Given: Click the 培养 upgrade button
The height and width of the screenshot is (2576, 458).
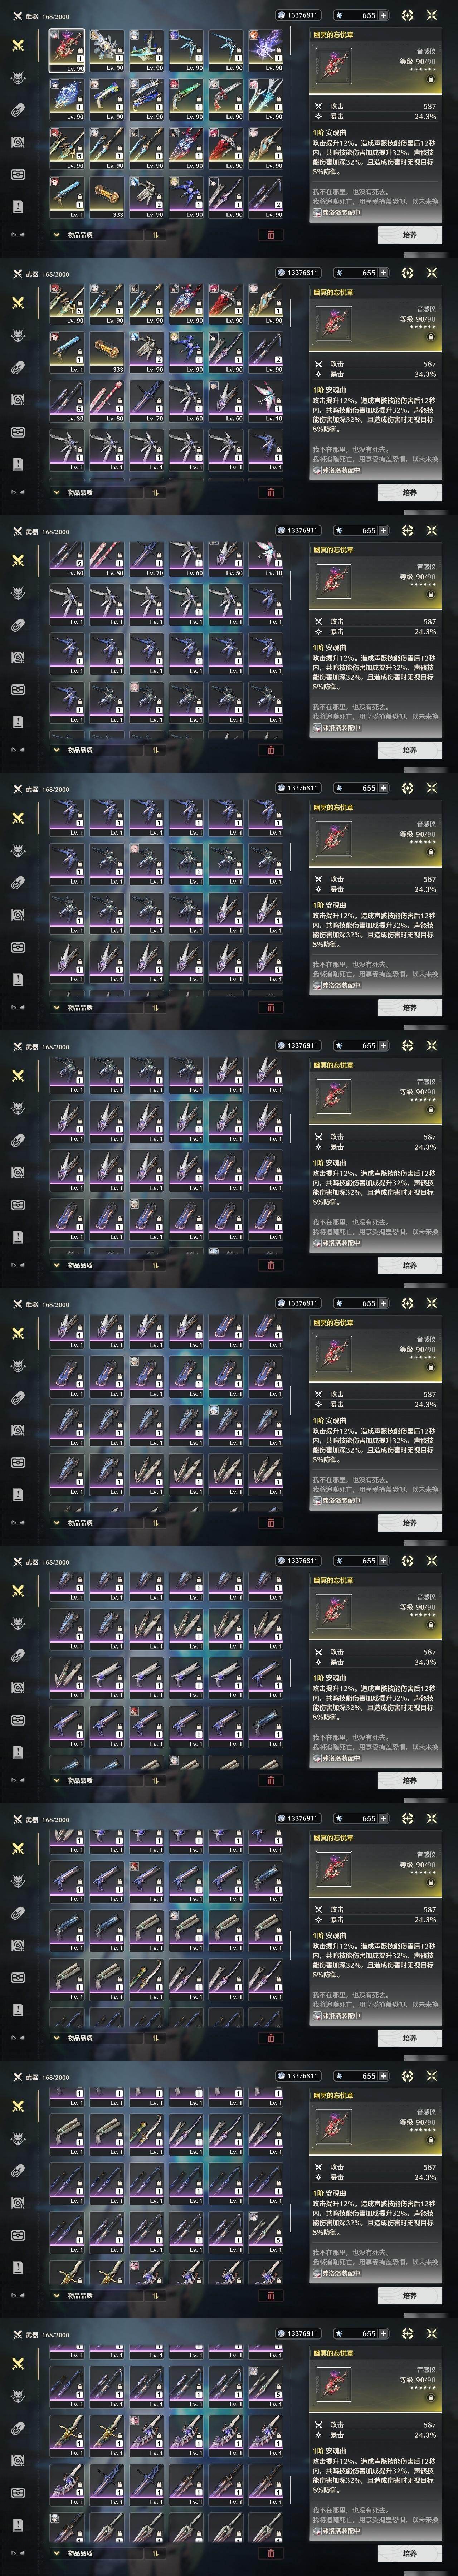Looking at the screenshot, I should pyautogui.click(x=410, y=235).
